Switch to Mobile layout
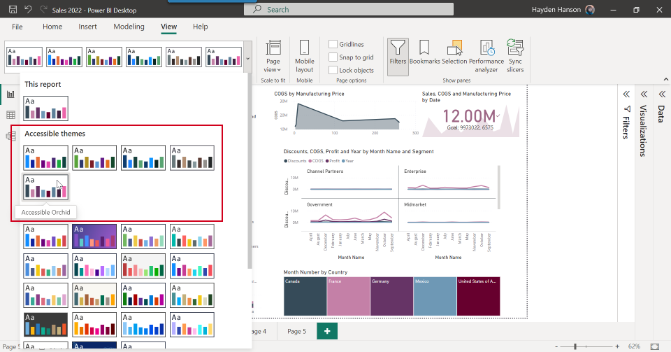 click(304, 57)
